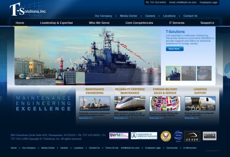230x157 pixels.
Task: Open the Who We Serve menu
Action: click(99, 23)
